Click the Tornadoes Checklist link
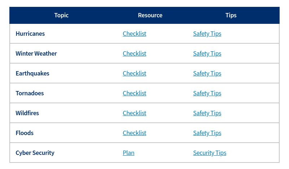 click(x=134, y=93)
